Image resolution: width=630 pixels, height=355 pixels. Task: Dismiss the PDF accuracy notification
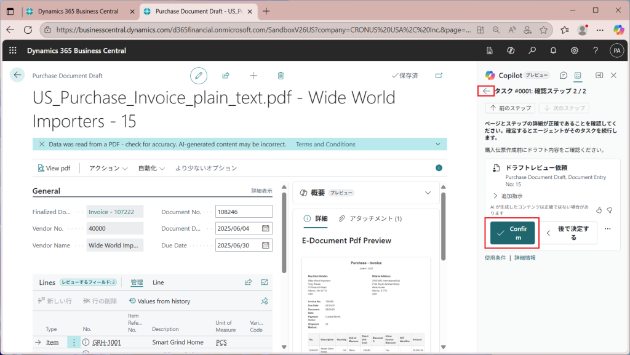42,144
